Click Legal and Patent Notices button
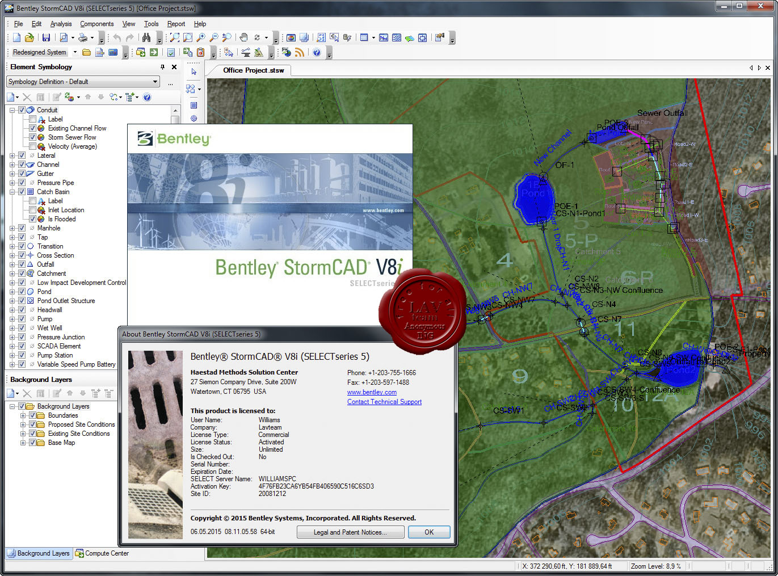 [350, 532]
